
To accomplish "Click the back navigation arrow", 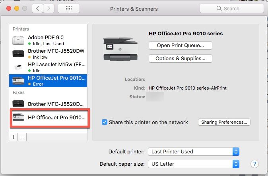I will point(38,8).
